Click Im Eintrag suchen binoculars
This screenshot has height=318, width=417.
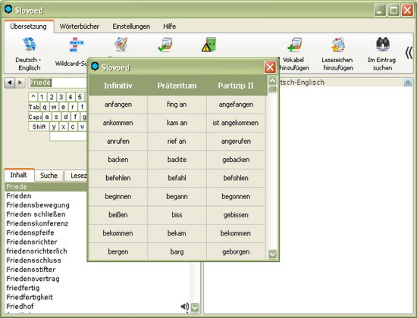pyautogui.click(x=382, y=44)
